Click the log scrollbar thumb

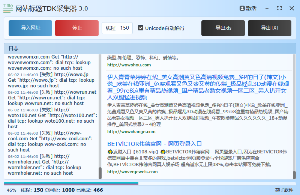coord(100,173)
